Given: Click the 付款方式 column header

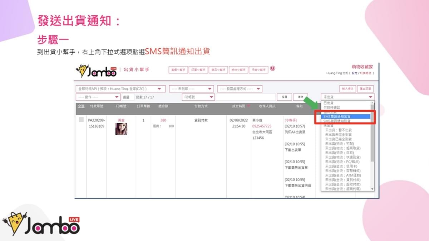Looking at the screenshot, I should pyautogui.click(x=201, y=106).
